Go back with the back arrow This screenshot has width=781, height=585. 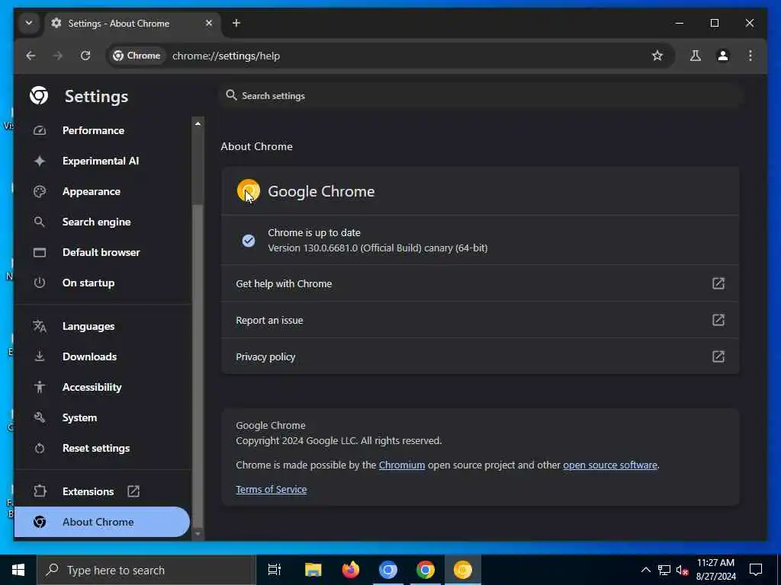[x=31, y=56]
